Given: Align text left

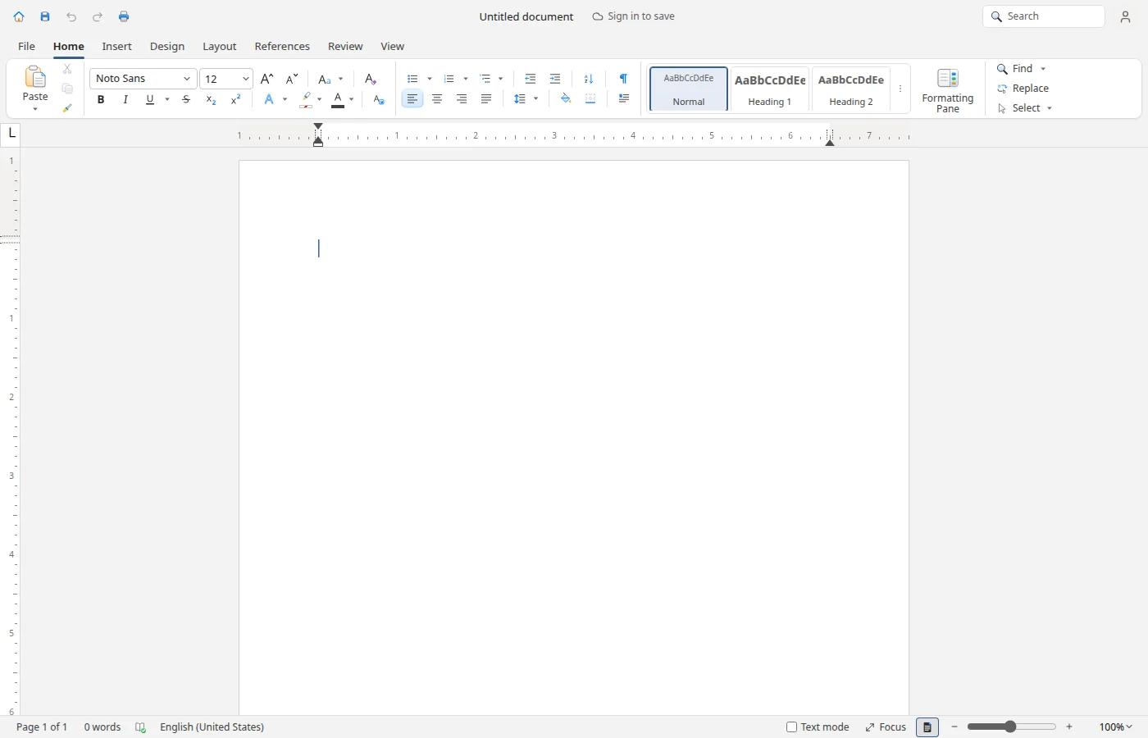Looking at the screenshot, I should click(x=412, y=99).
